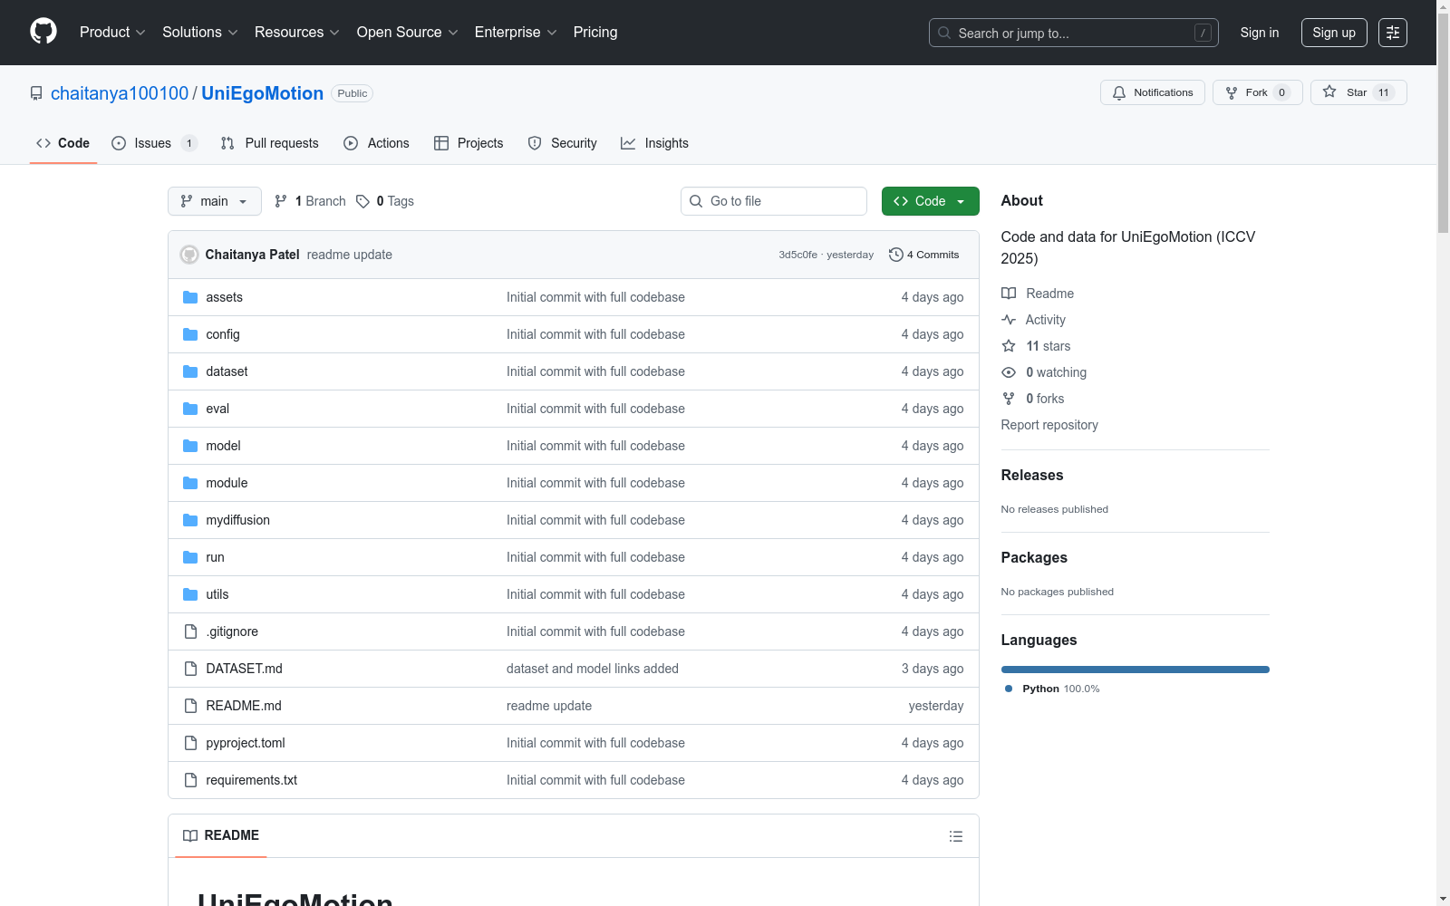Image resolution: width=1450 pixels, height=906 pixels.
Task: Open the eval folder icon
Action: point(190,409)
